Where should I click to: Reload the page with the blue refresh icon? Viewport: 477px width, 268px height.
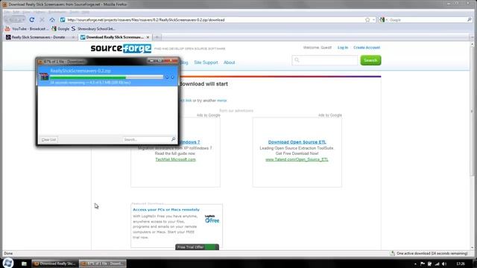pyautogui.click(x=31, y=20)
